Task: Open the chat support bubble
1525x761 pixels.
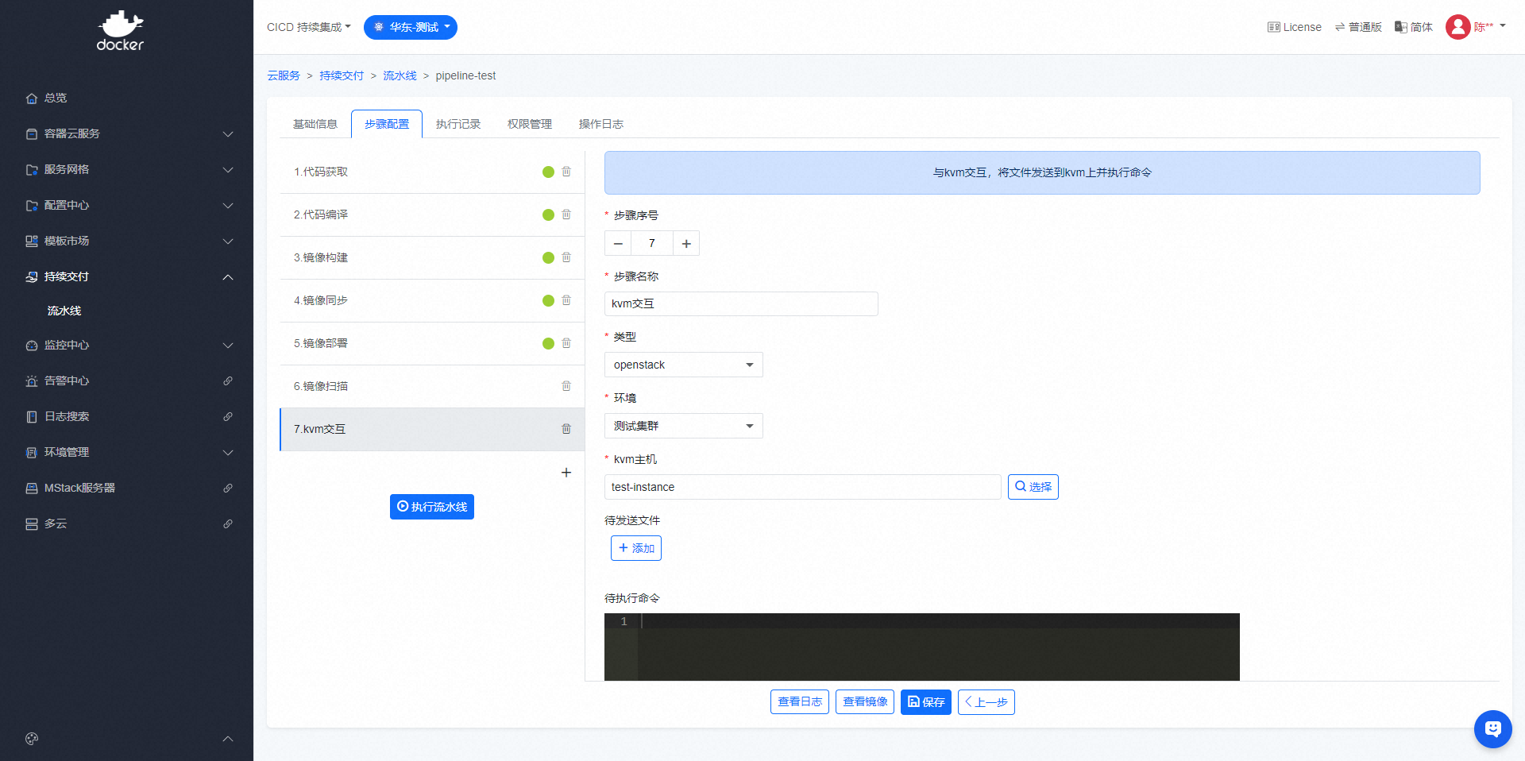Action: pos(1492,728)
